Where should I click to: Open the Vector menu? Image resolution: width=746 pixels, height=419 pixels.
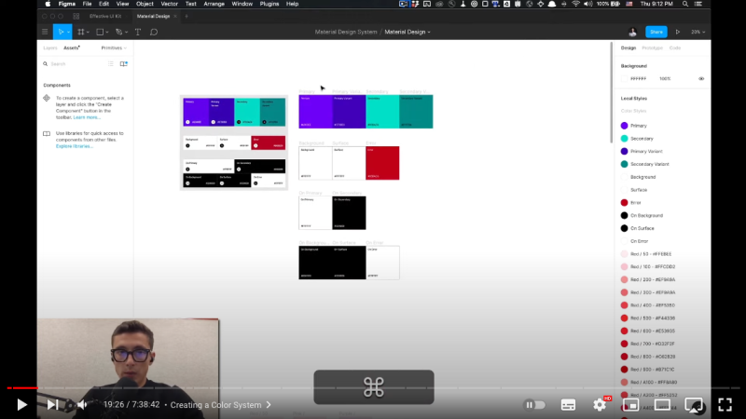tap(169, 4)
